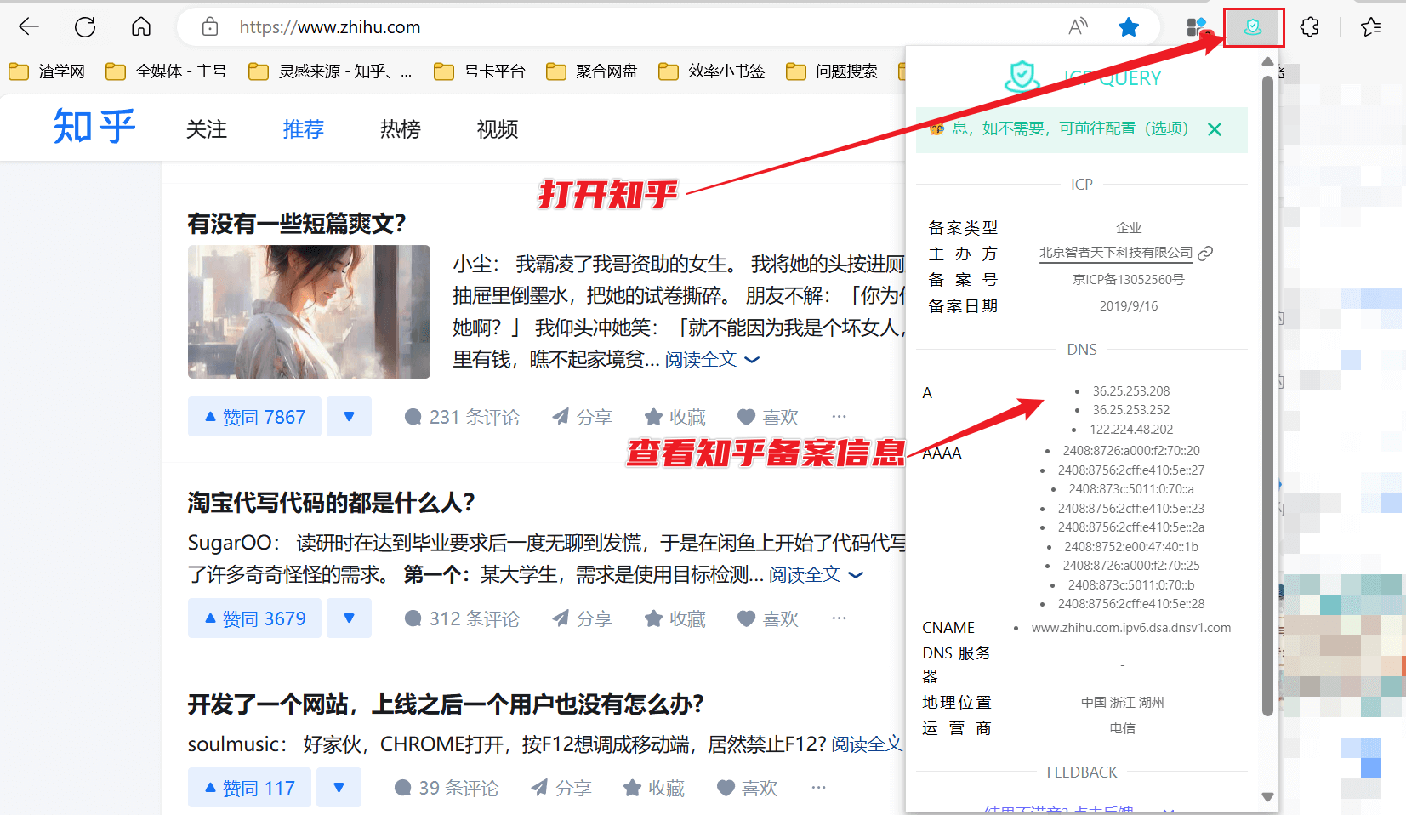Open company details via link icon beside 北京智者天下科技有限公司
The width and height of the screenshot is (1406, 815).
1207,253
